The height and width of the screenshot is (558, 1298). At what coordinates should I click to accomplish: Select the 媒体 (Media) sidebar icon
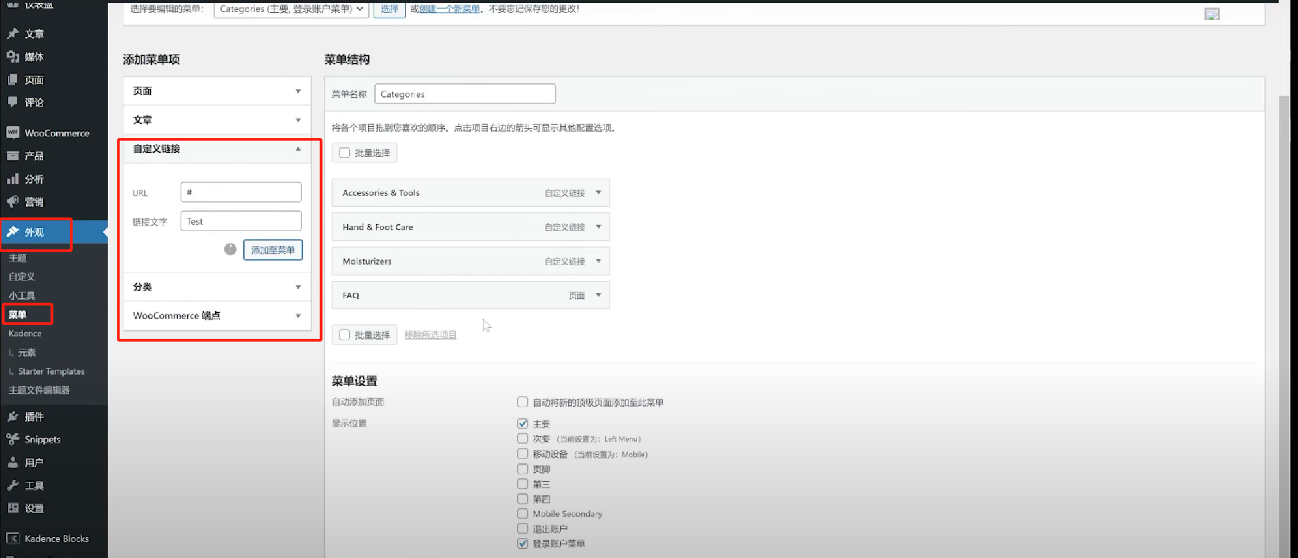tap(12, 57)
